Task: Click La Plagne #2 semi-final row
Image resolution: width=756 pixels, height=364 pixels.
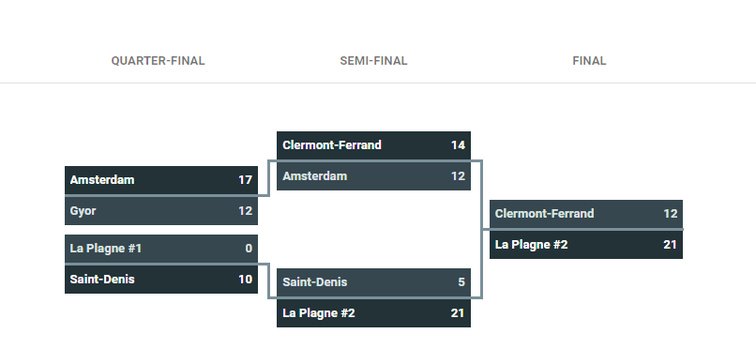Action: coord(373,313)
